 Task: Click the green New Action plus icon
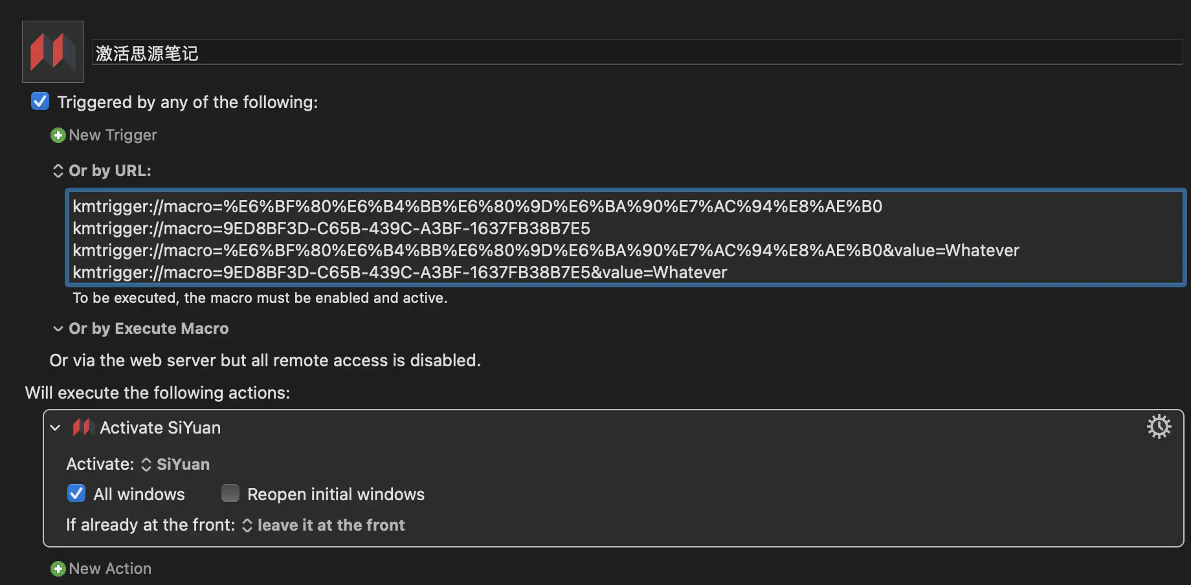pyautogui.click(x=58, y=569)
